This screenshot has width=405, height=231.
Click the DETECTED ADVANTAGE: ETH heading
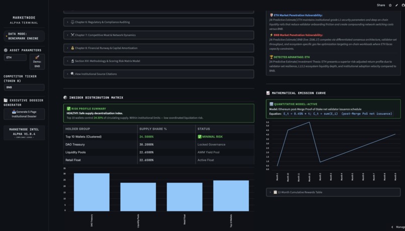(291, 57)
